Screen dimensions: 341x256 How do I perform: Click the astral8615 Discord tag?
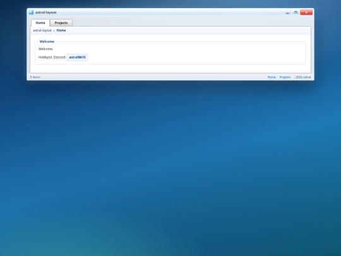pyautogui.click(x=77, y=58)
